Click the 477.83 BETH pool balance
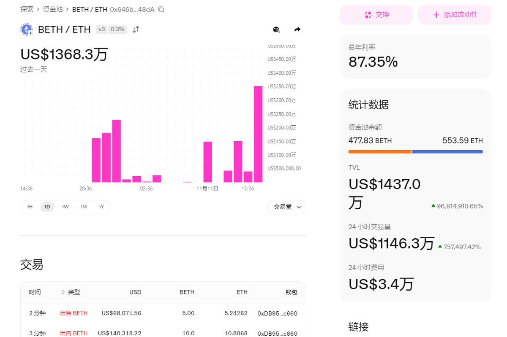 pyautogui.click(x=370, y=140)
